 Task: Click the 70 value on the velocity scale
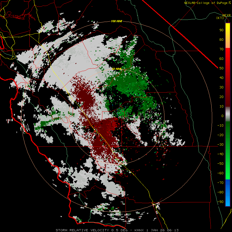click(221, 49)
